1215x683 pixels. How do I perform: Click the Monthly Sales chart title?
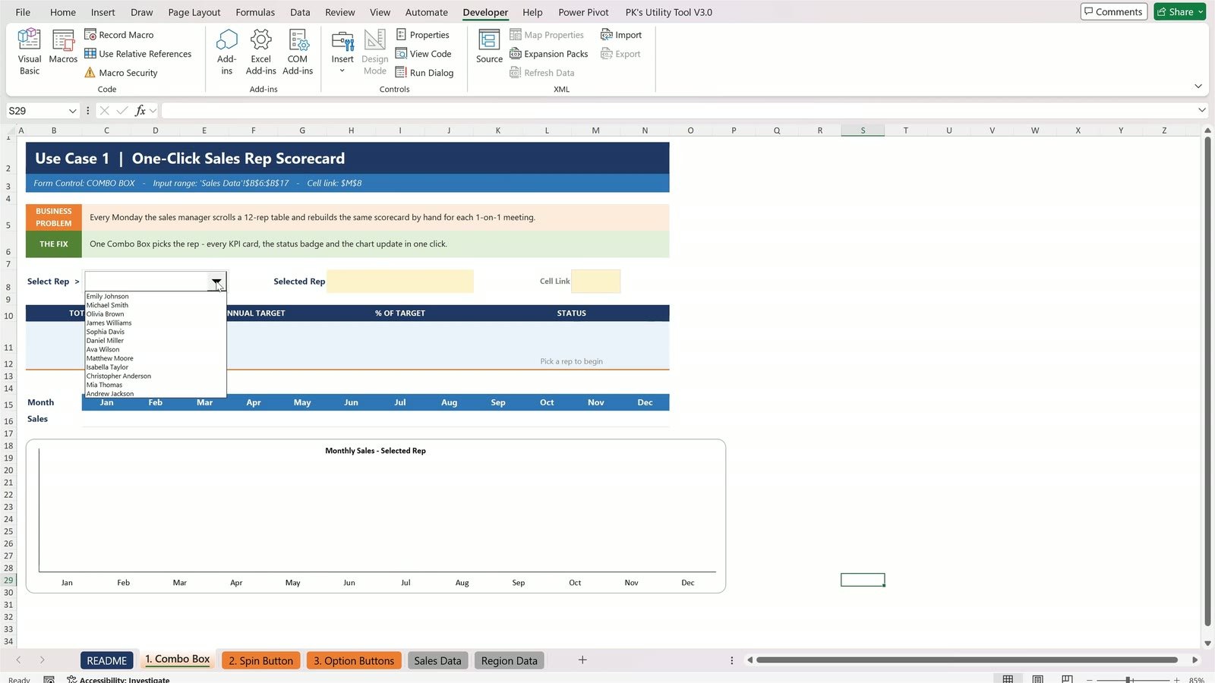375,451
